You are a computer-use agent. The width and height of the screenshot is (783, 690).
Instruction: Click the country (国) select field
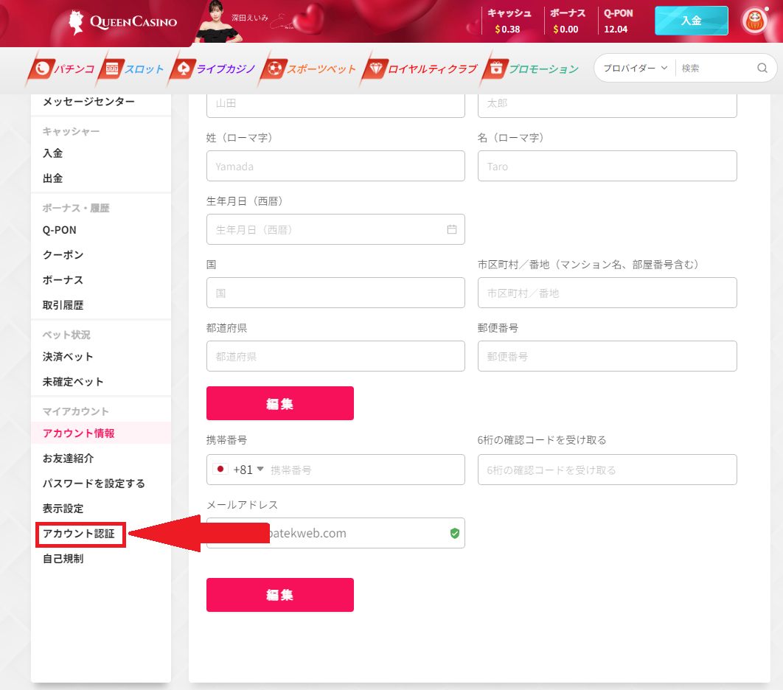click(x=335, y=293)
